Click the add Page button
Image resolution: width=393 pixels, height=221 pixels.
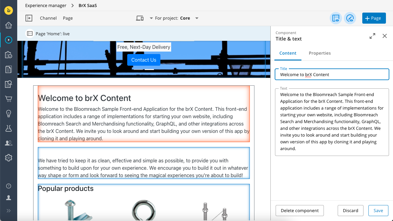tap(374, 18)
